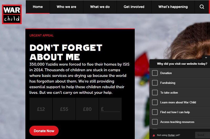Collapse the survey with chevron arrow
210x139 pixels.
point(206,58)
